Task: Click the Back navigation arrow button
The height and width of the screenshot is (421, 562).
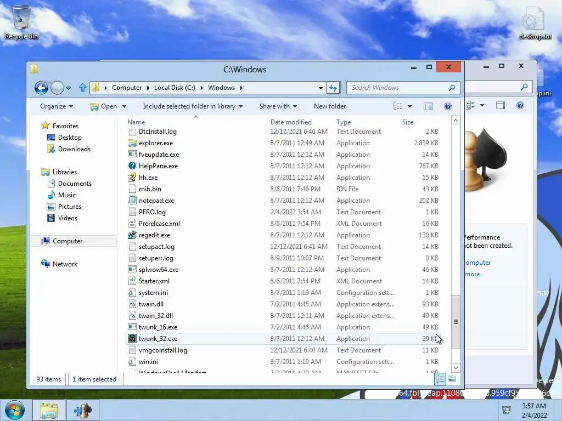Action: [41, 88]
